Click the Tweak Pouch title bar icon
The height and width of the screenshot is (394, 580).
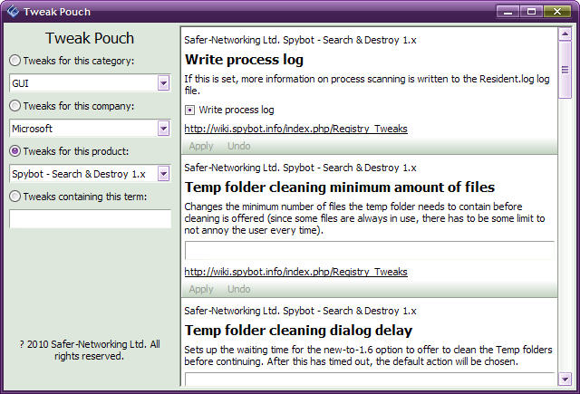[13, 12]
